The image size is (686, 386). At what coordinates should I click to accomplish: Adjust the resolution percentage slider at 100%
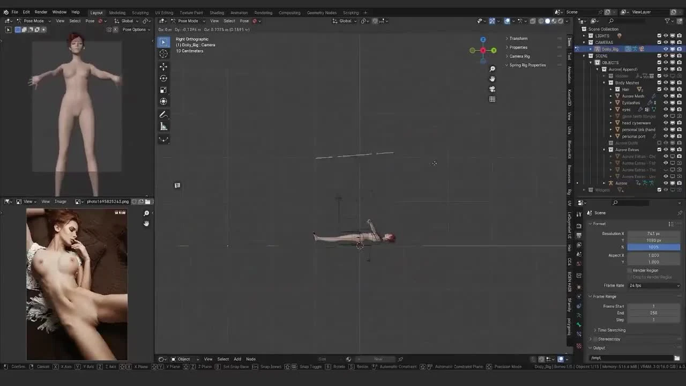[654, 247]
